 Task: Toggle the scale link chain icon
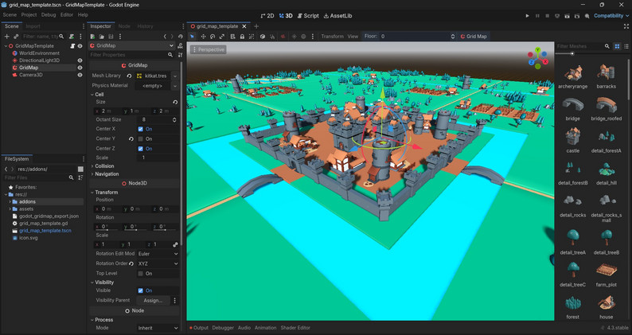[175, 245]
